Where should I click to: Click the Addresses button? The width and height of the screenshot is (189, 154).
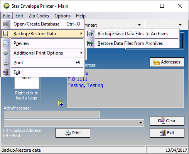[x=167, y=62]
